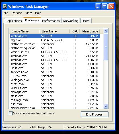Click the window resize grip corner

113,128
